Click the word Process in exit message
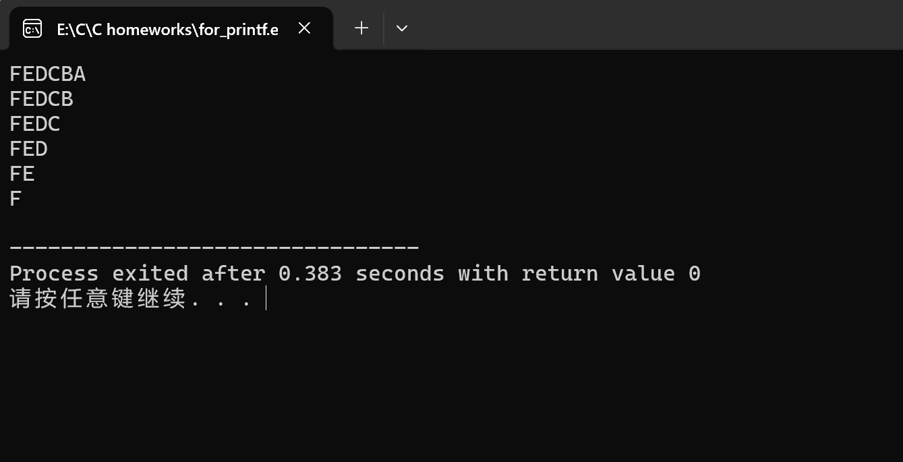Image resolution: width=903 pixels, height=462 pixels. [54, 273]
